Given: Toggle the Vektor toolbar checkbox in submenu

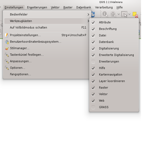Looking at the screenshot, I should [x=93, y=94].
